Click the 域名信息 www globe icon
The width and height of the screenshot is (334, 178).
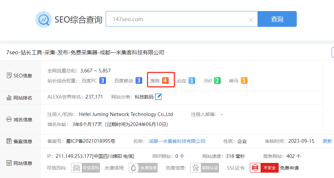coord(9,119)
